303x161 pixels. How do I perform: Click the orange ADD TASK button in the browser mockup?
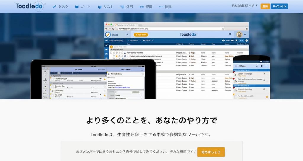pyautogui.click(x=141, y=35)
